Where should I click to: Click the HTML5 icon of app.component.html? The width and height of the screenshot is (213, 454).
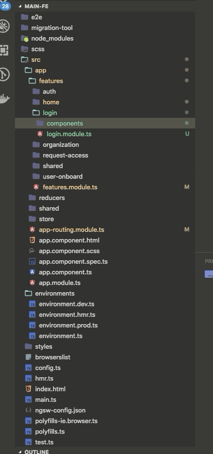click(x=32, y=240)
